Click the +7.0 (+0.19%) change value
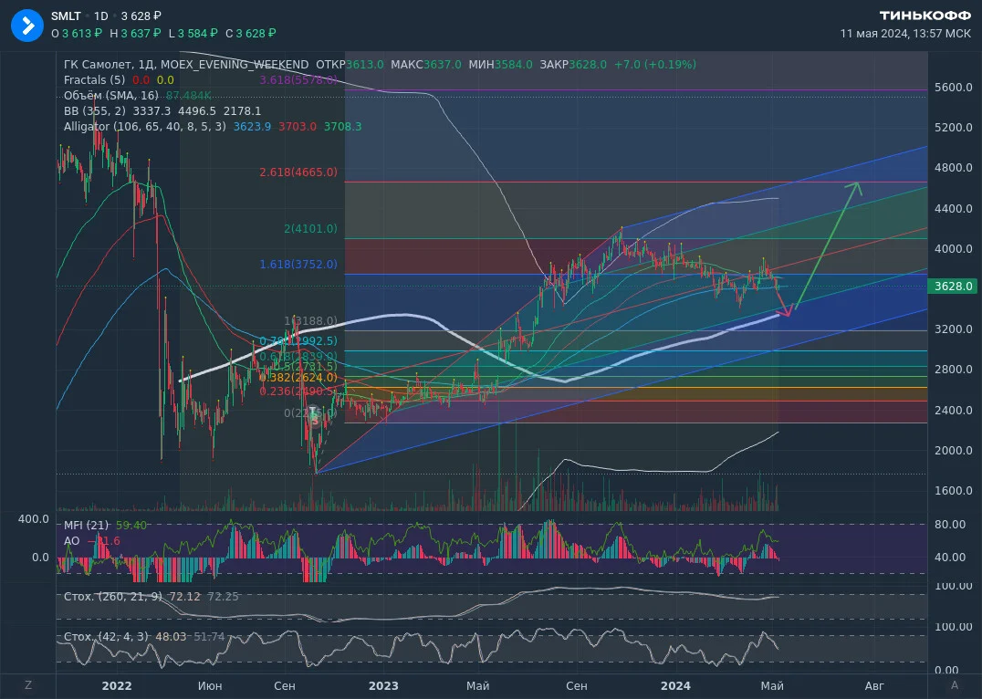 [x=655, y=65]
